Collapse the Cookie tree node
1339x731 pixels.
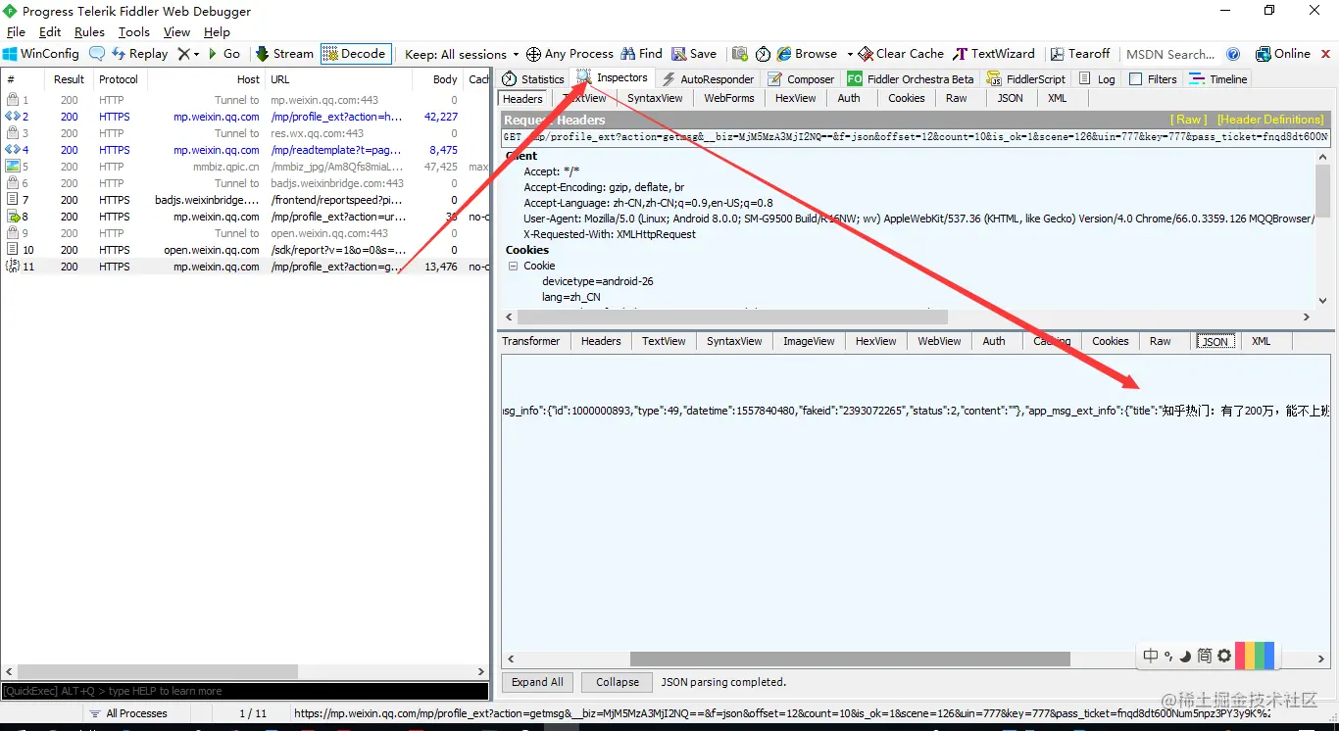[x=513, y=266]
